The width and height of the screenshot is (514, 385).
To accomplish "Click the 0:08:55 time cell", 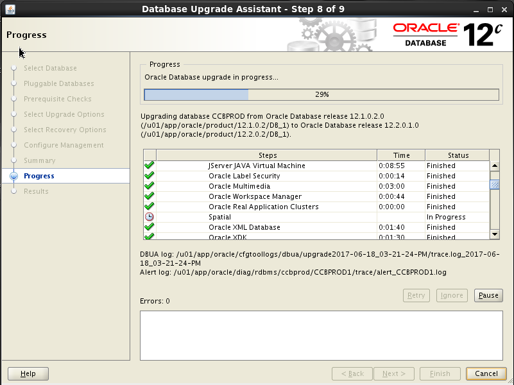I will (x=391, y=166).
